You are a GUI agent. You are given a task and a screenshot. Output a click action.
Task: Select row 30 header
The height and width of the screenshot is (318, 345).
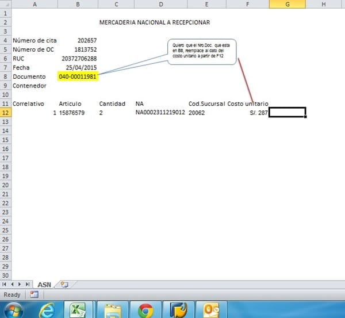(x=6, y=275)
